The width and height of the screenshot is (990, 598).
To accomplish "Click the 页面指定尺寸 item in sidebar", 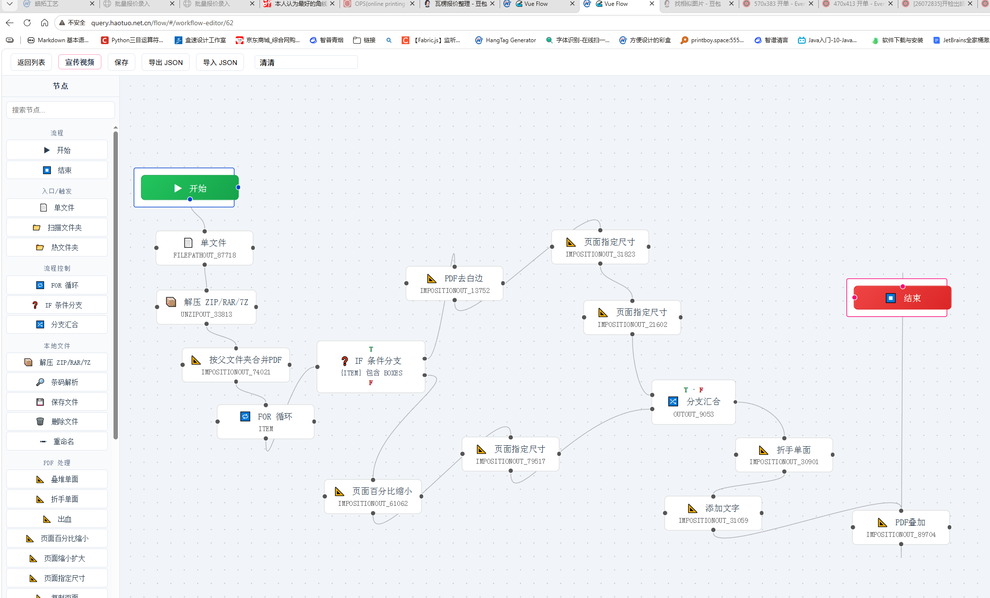I will pyautogui.click(x=57, y=578).
